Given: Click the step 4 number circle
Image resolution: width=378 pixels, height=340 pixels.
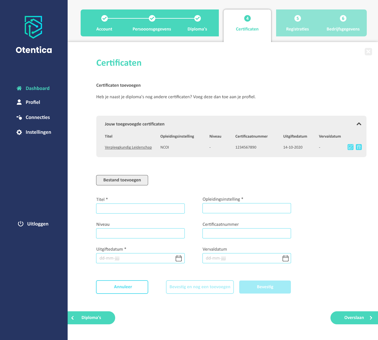Looking at the screenshot, I should point(247,18).
